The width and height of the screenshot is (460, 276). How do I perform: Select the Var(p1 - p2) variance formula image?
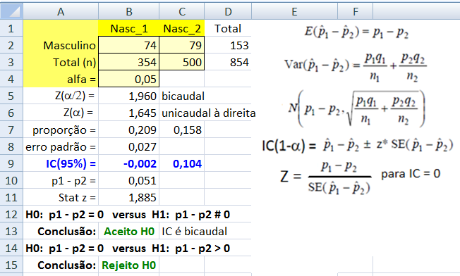click(x=356, y=67)
